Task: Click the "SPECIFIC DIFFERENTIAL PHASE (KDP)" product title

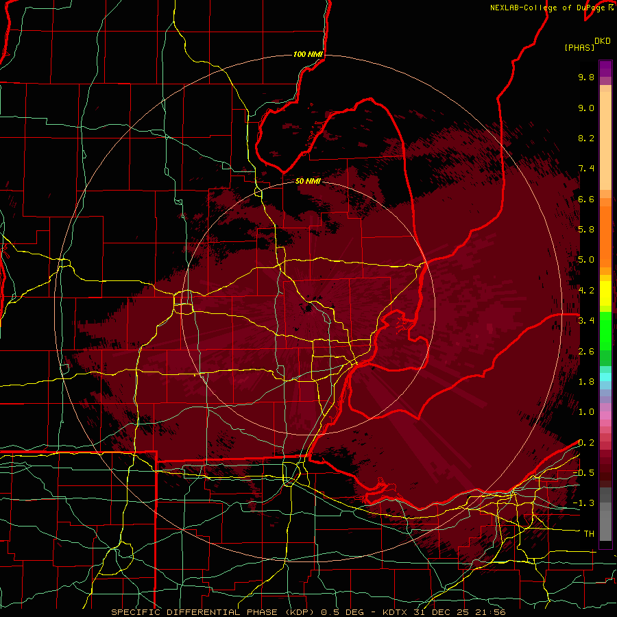Action: [x=213, y=612]
